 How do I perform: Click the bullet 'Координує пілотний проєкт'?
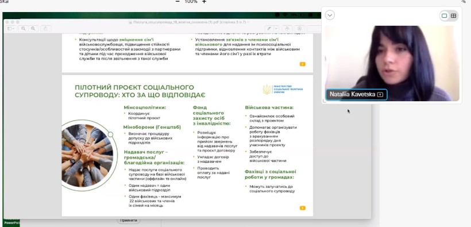[x=144, y=116]
